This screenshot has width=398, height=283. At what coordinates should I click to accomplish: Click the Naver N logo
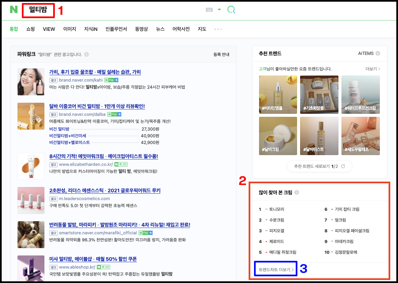pyautogui.click(x=13, y=9)
